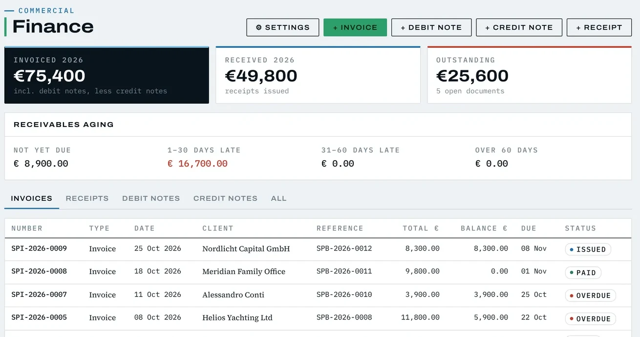Click the Number column header

[x=27, y=228]
